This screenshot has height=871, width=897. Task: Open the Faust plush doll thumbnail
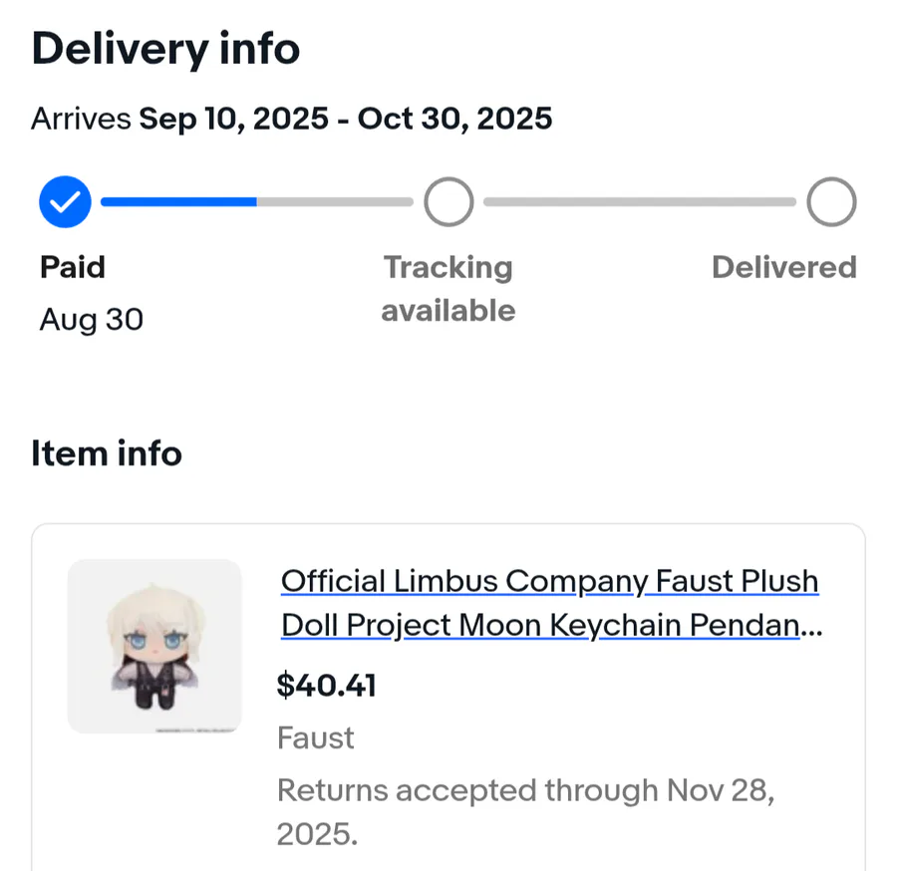pyautogui.click(x=154, y=647)
